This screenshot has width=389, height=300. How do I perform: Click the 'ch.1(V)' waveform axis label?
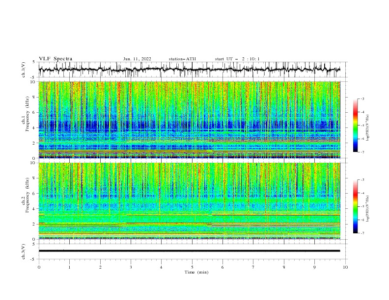point(24,70)
